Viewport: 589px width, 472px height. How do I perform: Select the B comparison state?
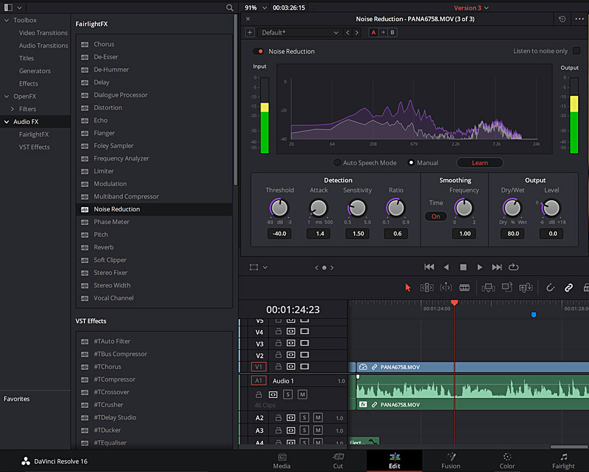point(392,32)
